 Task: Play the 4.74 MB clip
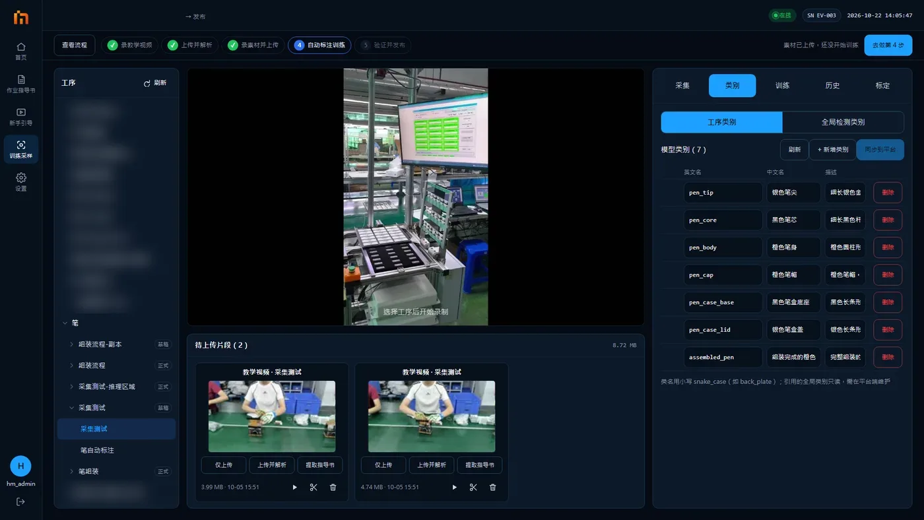click(x=454, y=487)
